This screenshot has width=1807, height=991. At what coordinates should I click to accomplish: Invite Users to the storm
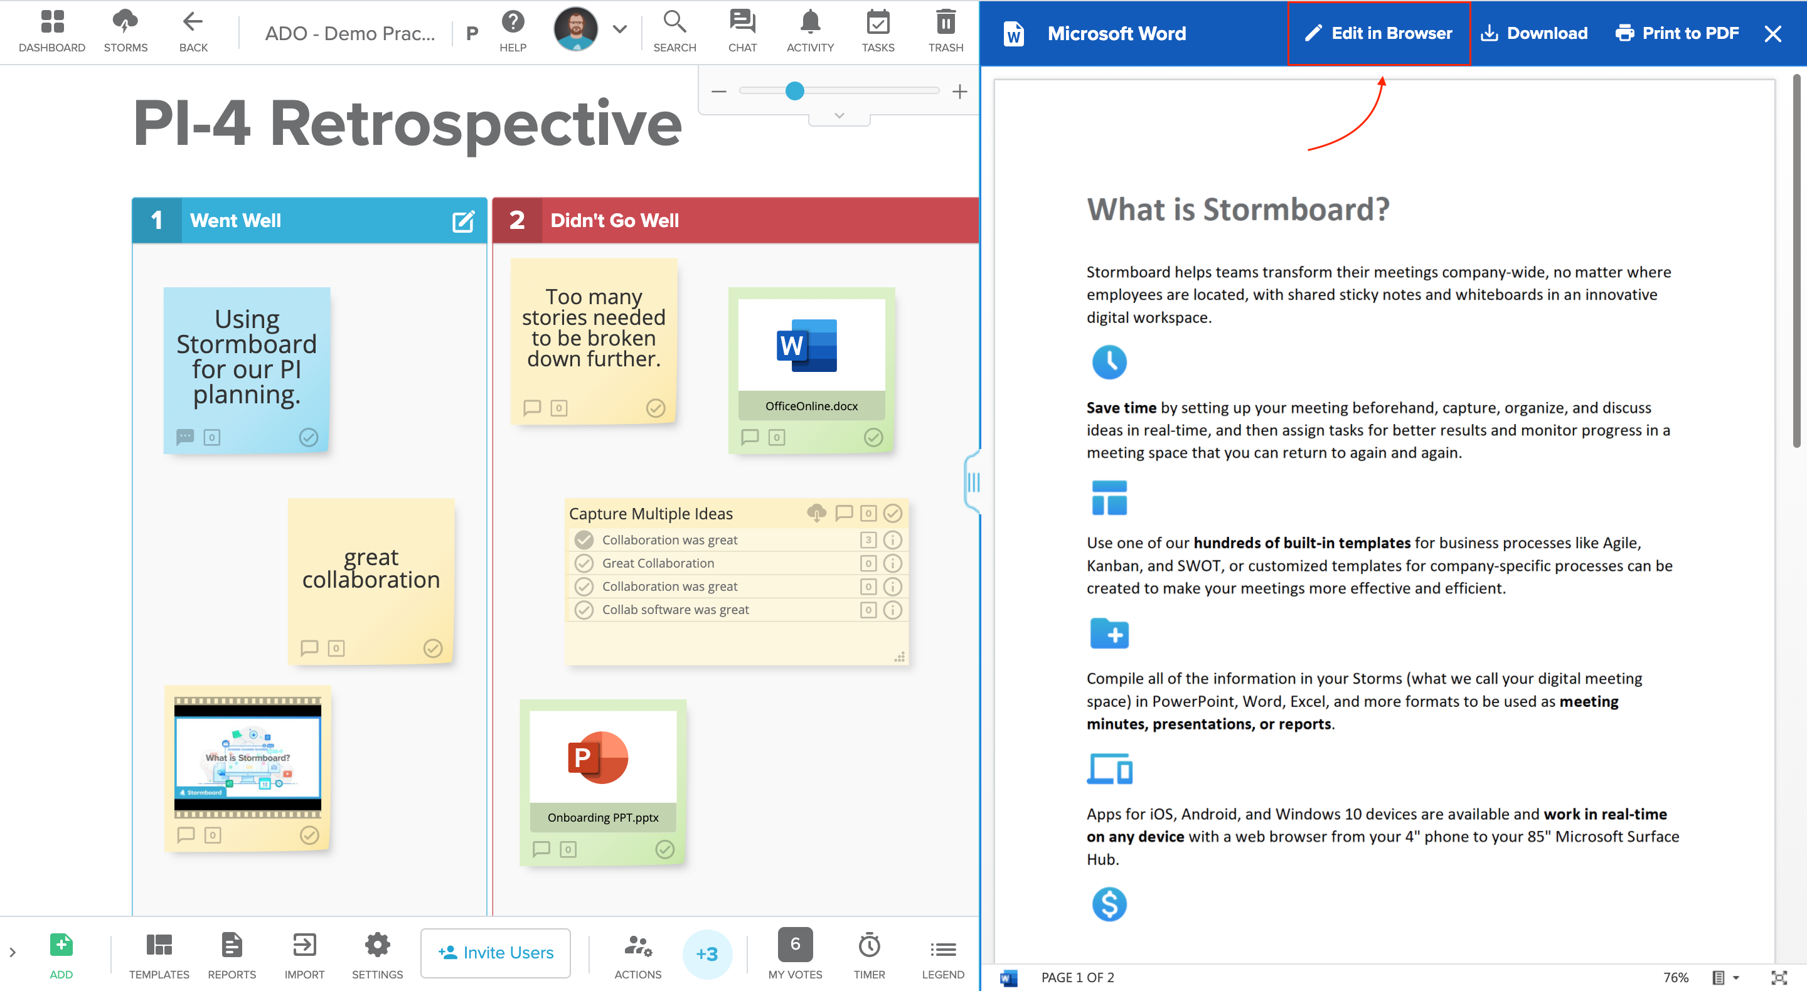pyautogui.click(x=495, y=952)
